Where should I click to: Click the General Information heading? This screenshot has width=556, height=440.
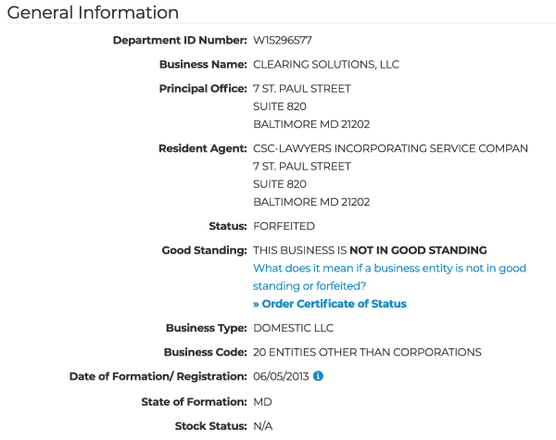93,12
